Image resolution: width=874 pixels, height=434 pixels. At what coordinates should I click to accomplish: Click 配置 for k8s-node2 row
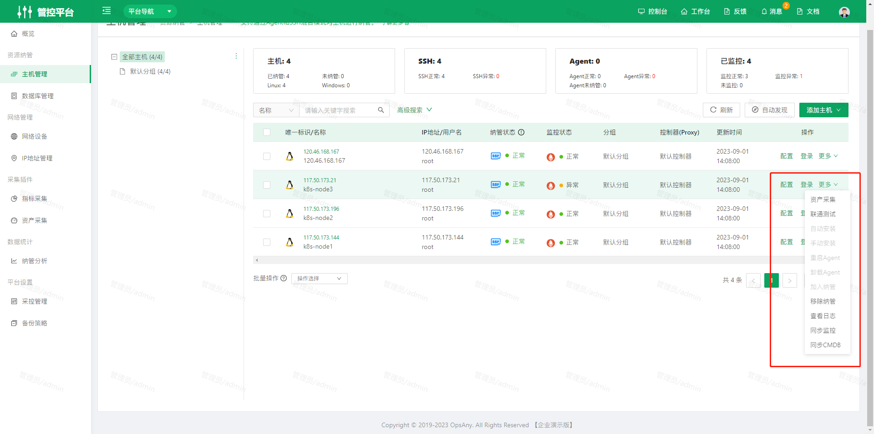coord(787,213)
